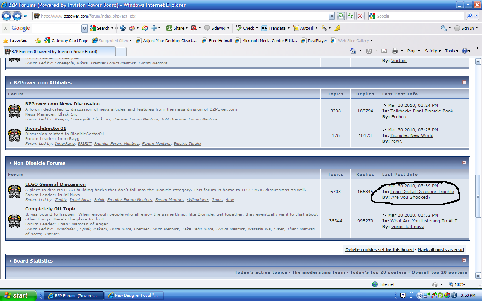Click Delete cookies set by this board

pos(380,250)
